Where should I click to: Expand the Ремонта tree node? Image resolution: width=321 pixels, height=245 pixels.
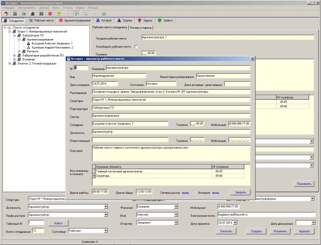tap(18, 51)
